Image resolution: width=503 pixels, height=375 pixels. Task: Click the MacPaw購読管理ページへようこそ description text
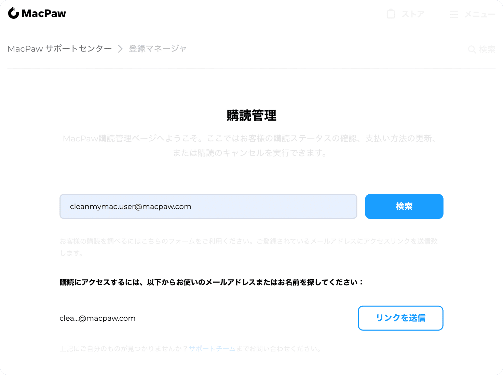tap(250, 145)
